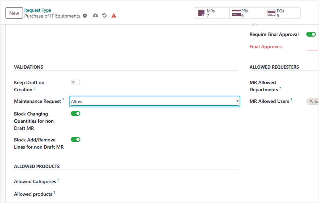Viewport: 319px width, 203px height.
Task: Open the settings gear action menu
Action: click(85, 16)
